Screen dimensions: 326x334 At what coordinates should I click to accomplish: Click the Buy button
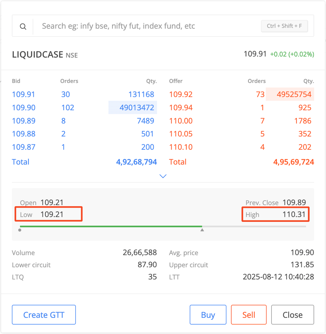[208, 315]
